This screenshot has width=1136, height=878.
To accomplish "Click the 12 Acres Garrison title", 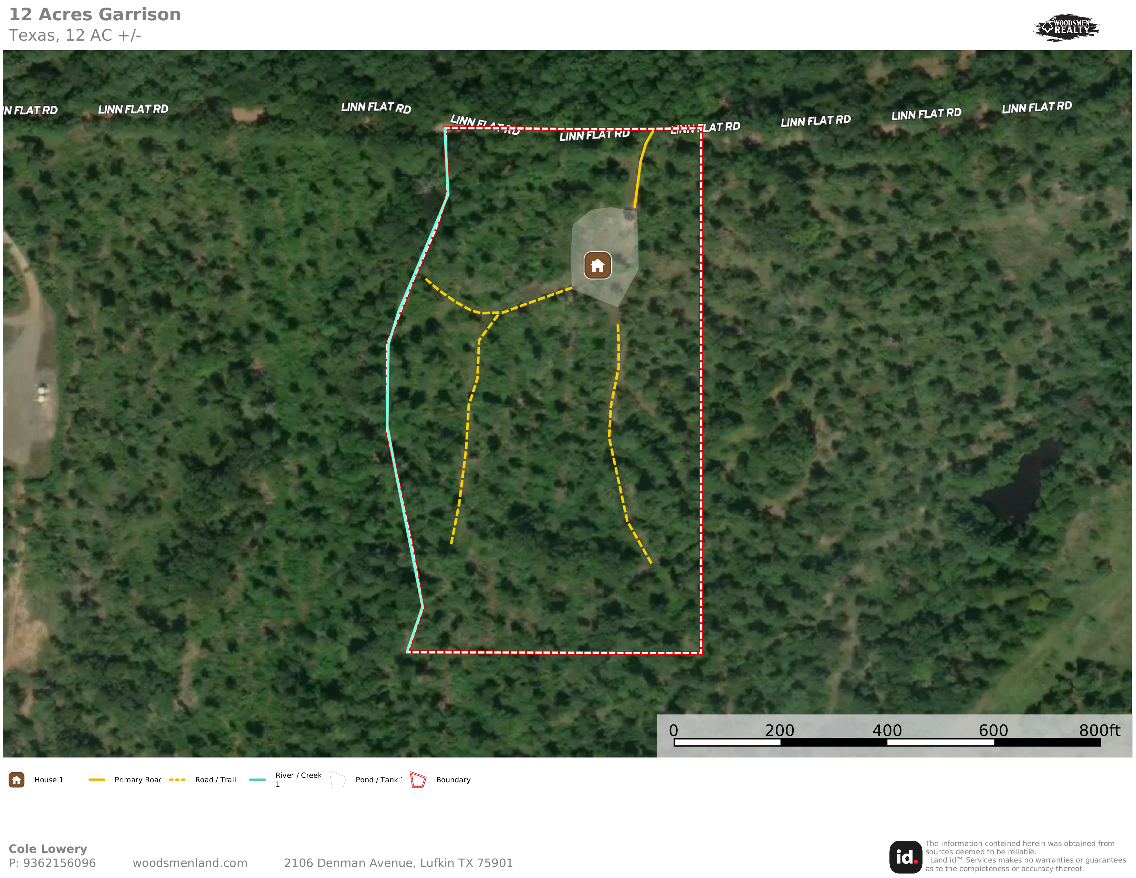I will coord(95,14).
